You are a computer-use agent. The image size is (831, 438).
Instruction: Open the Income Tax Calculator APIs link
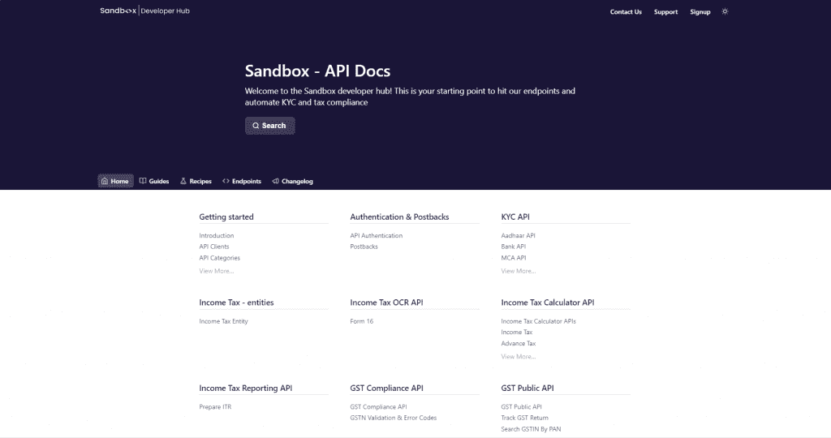click(539, 321)
